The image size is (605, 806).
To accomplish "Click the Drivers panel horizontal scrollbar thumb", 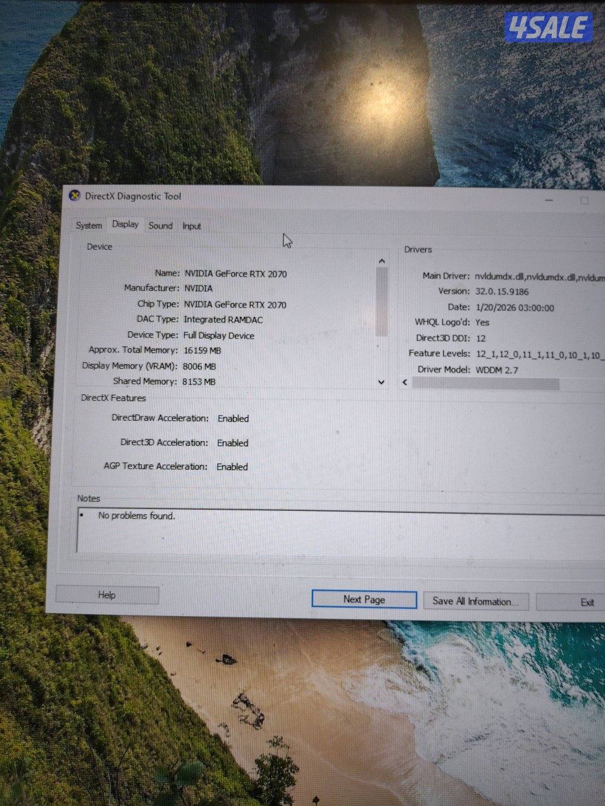I will [485, 384].
